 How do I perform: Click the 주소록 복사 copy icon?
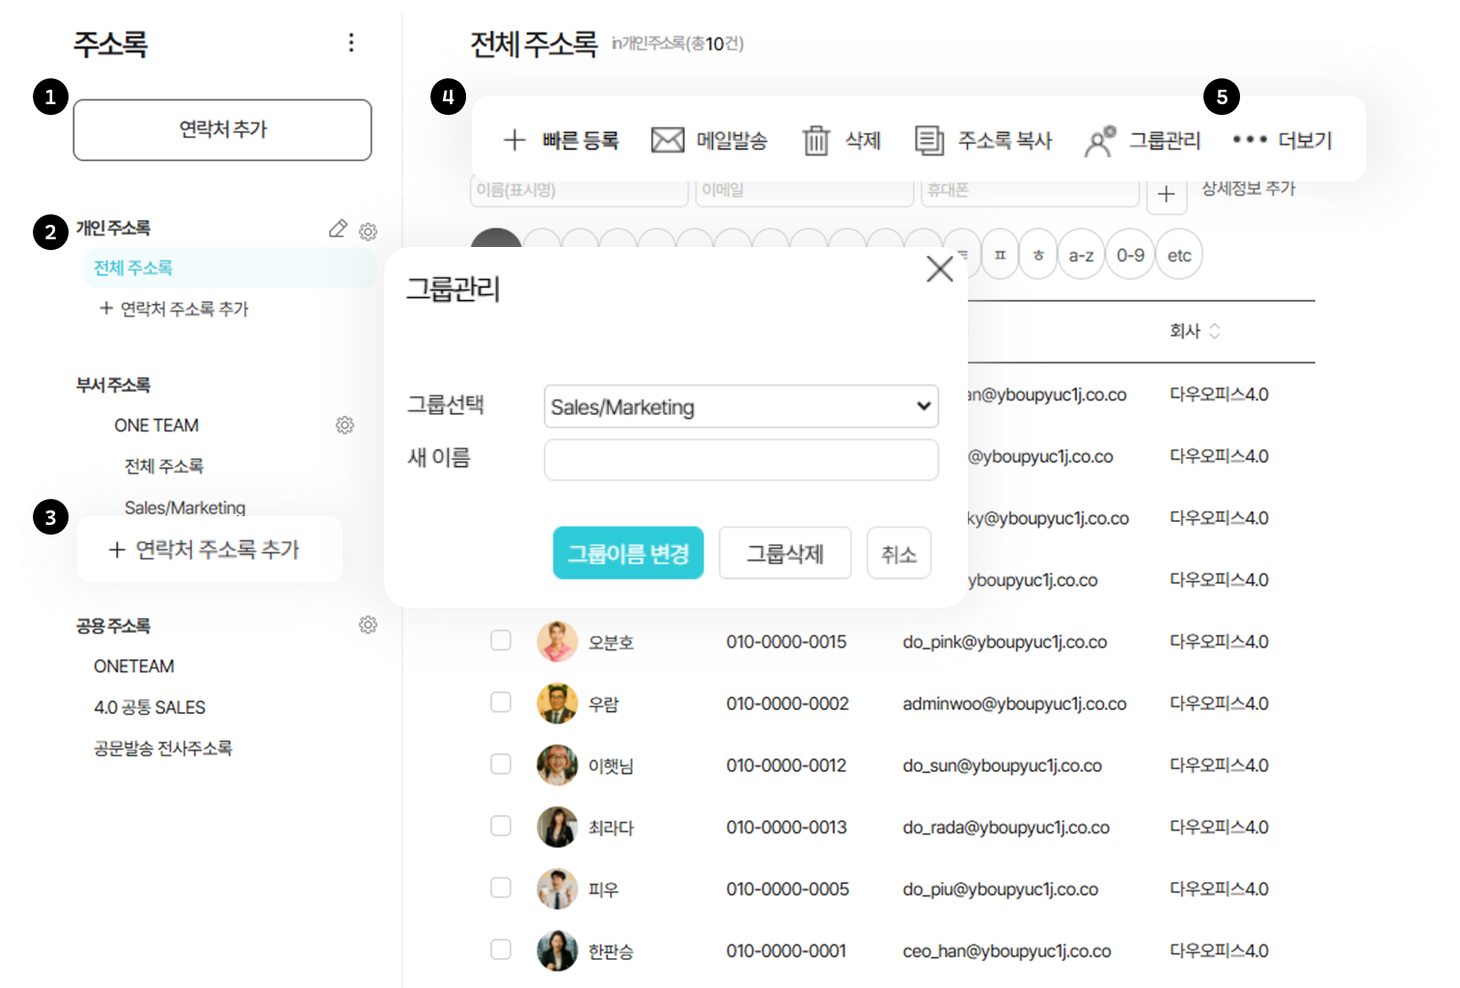pyautogui.click(x=928, y=141)
